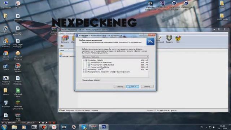
Task: Open the Файл menu in WinRAR
Action: click(62, 33)
